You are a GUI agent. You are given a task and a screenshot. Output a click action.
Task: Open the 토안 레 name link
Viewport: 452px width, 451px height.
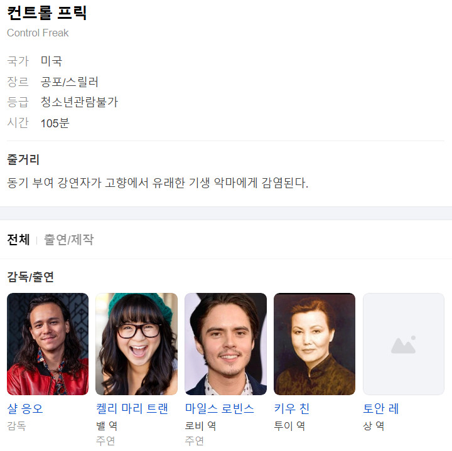point(381,409)
